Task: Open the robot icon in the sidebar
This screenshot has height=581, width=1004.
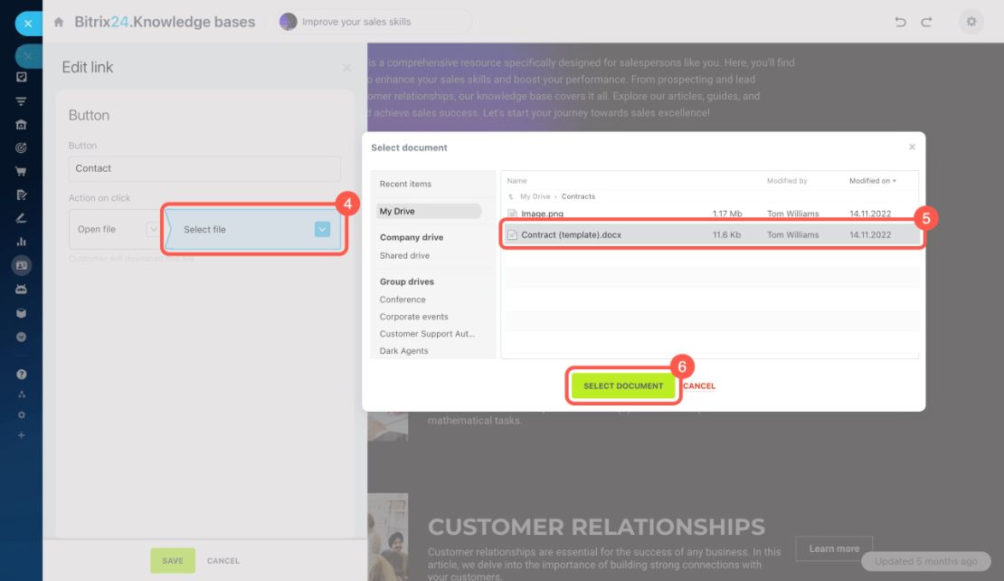Action: 21,289
